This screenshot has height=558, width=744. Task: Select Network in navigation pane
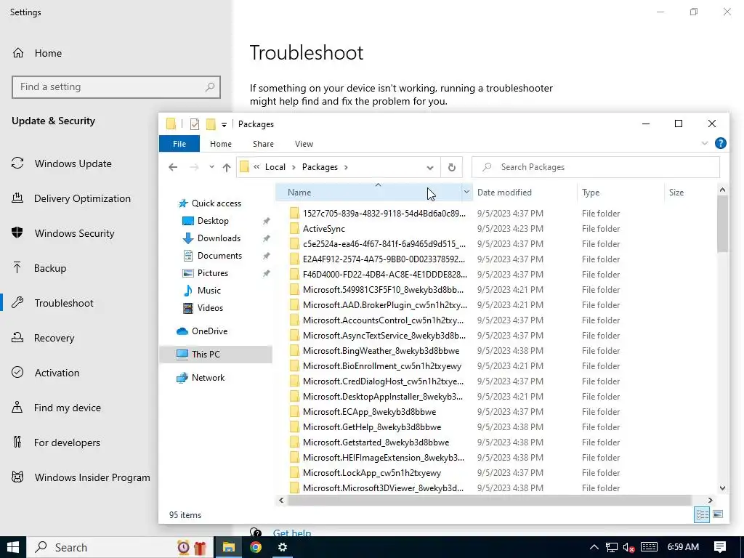pos(208,378)
